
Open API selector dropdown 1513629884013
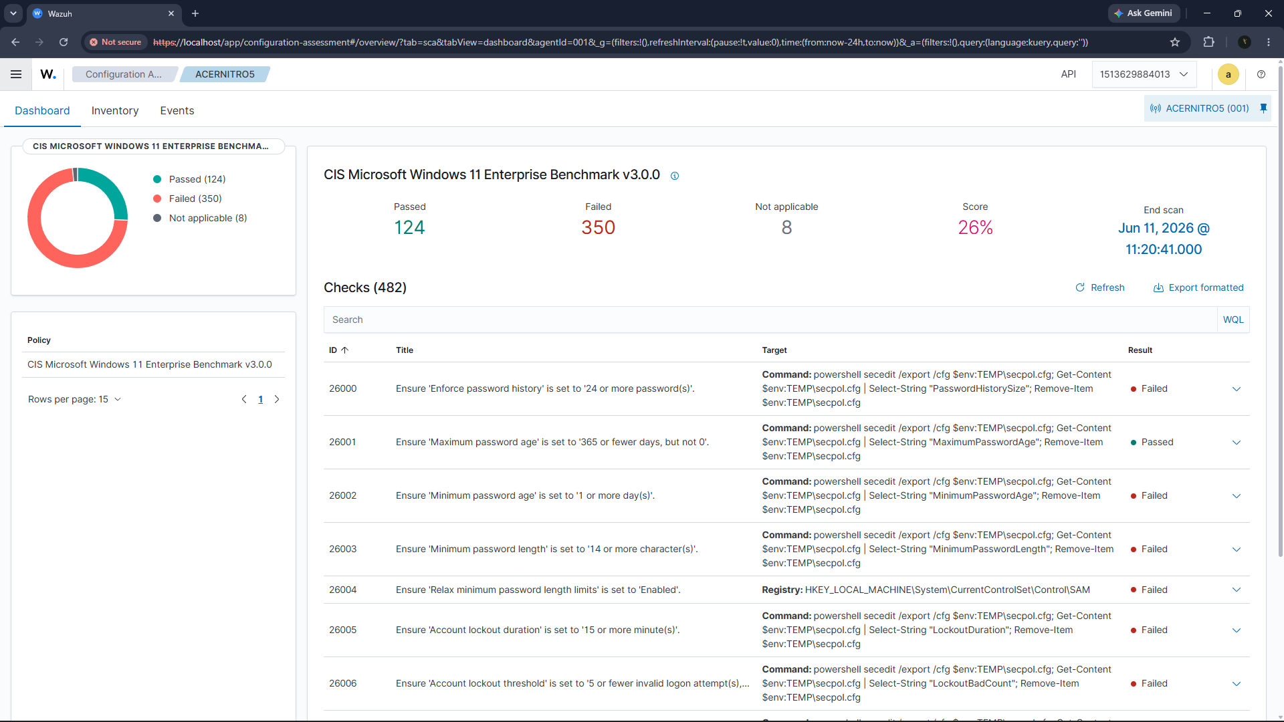pos(1144,74)
